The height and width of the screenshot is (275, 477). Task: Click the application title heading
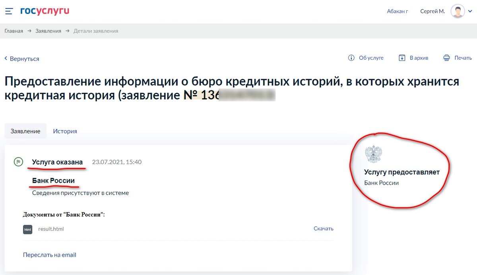click(x=232, y=88)
